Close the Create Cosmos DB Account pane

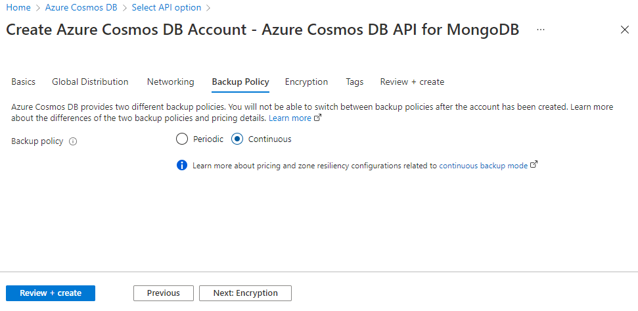coord(625,30)
